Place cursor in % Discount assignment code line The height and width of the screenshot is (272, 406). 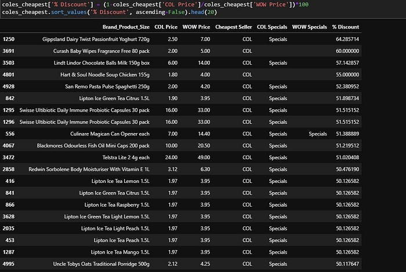coord(155,5)
